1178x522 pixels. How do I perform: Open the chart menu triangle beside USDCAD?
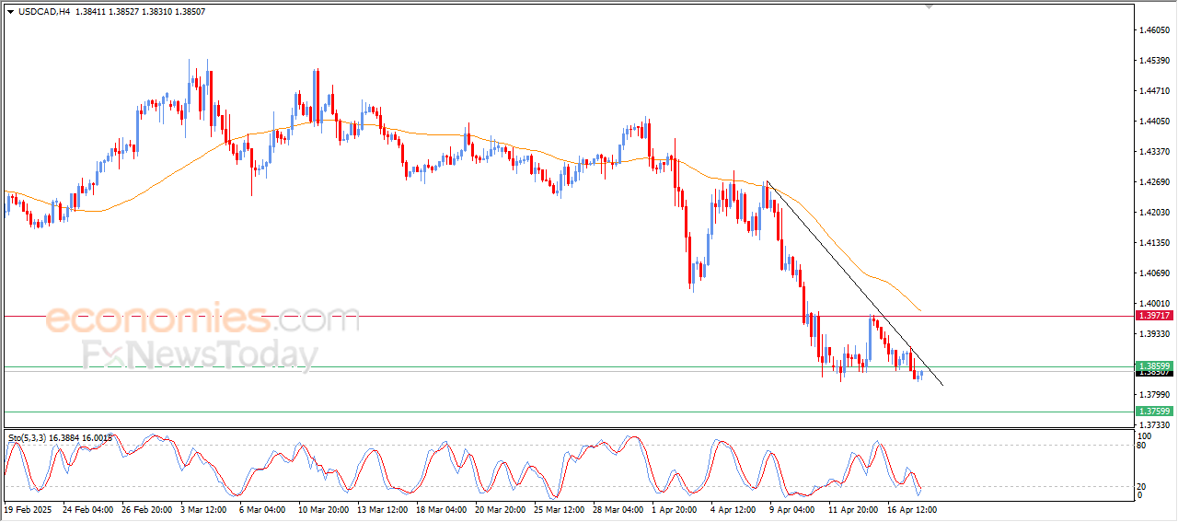[10, 11]
